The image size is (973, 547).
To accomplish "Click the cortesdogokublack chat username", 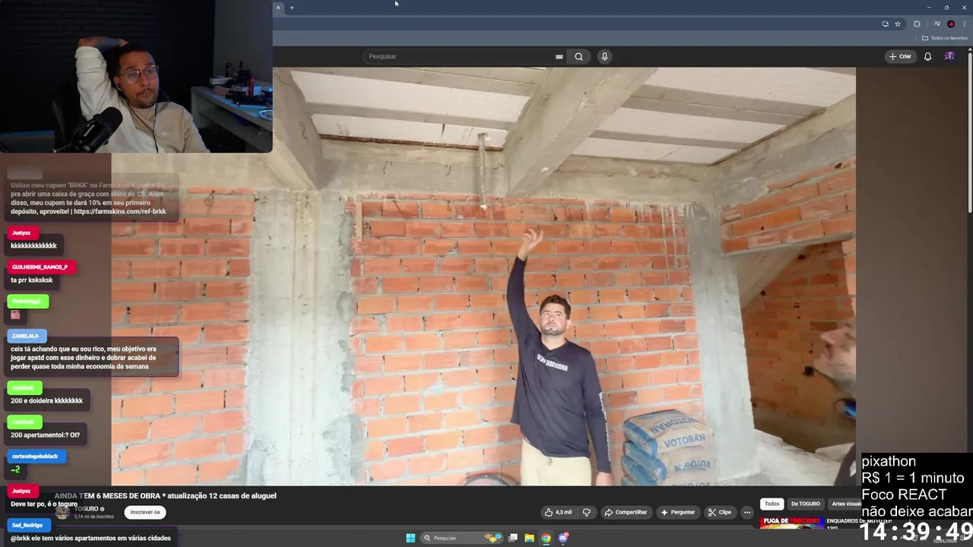I will pyautogui.click(x=35, y=456).
